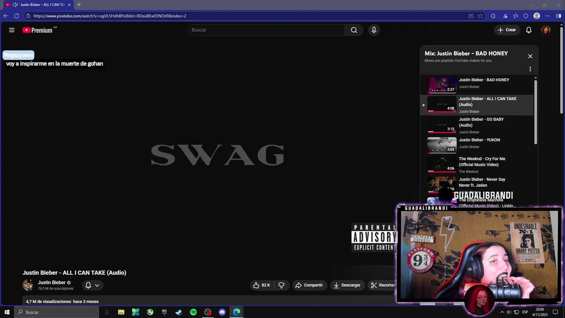Click the search magnifier button

pos(354,30)
